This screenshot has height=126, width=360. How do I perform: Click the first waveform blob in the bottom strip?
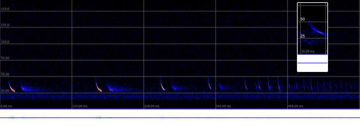12,118
